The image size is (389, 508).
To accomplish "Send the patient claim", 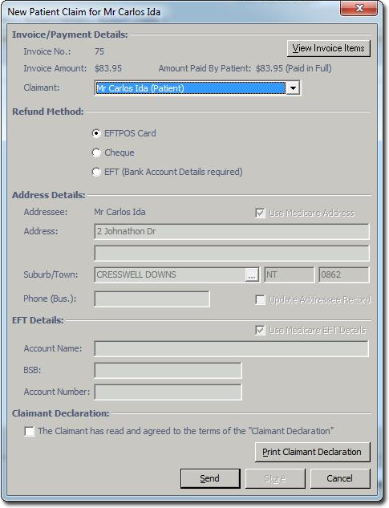I will point(210,478).
